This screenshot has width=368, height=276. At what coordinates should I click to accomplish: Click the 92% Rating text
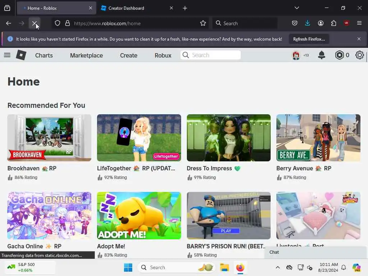(115, 178)
